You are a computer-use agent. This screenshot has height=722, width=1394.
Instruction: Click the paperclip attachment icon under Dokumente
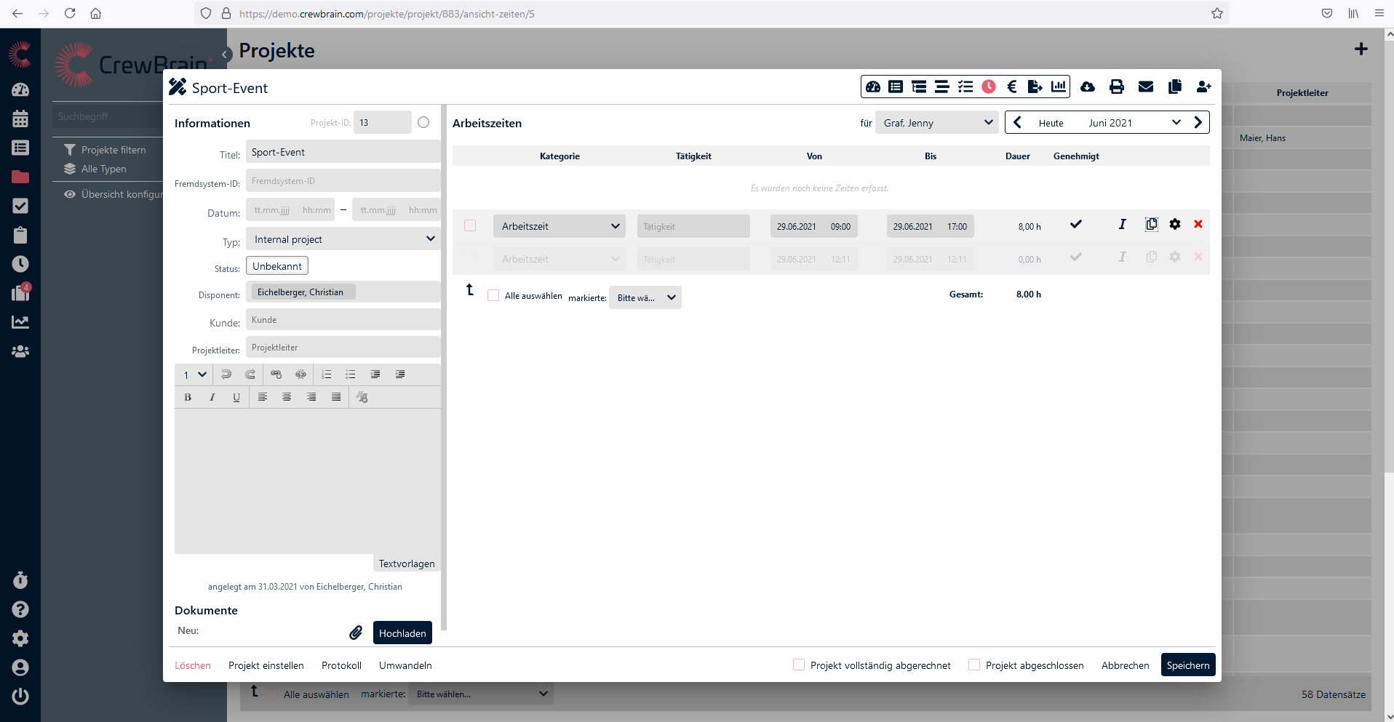pyautogui.click(x=356, y=633)
